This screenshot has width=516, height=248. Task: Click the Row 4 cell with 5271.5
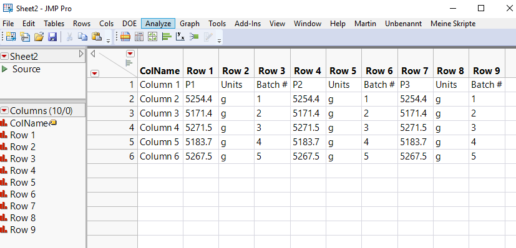pyautogui.click(x=308, y=128)
